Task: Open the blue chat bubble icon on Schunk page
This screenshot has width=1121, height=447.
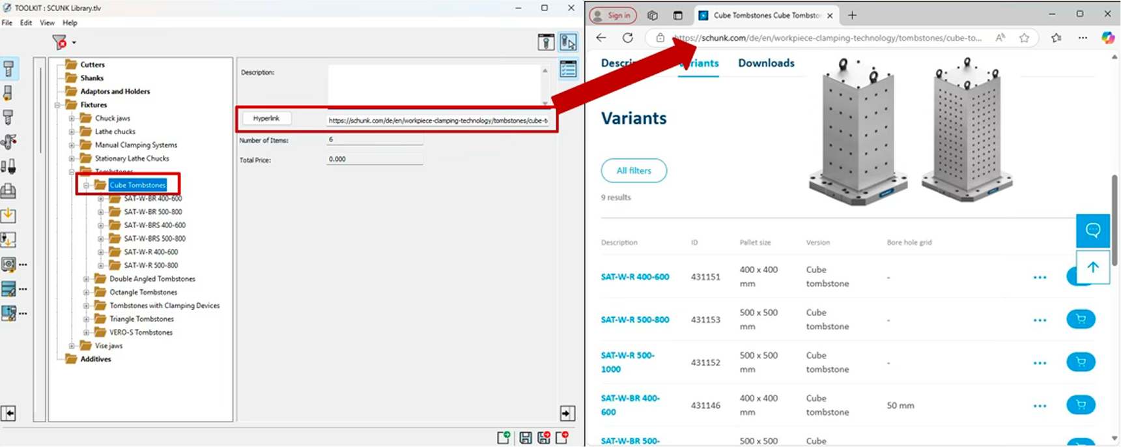Action: (1093, 230)
